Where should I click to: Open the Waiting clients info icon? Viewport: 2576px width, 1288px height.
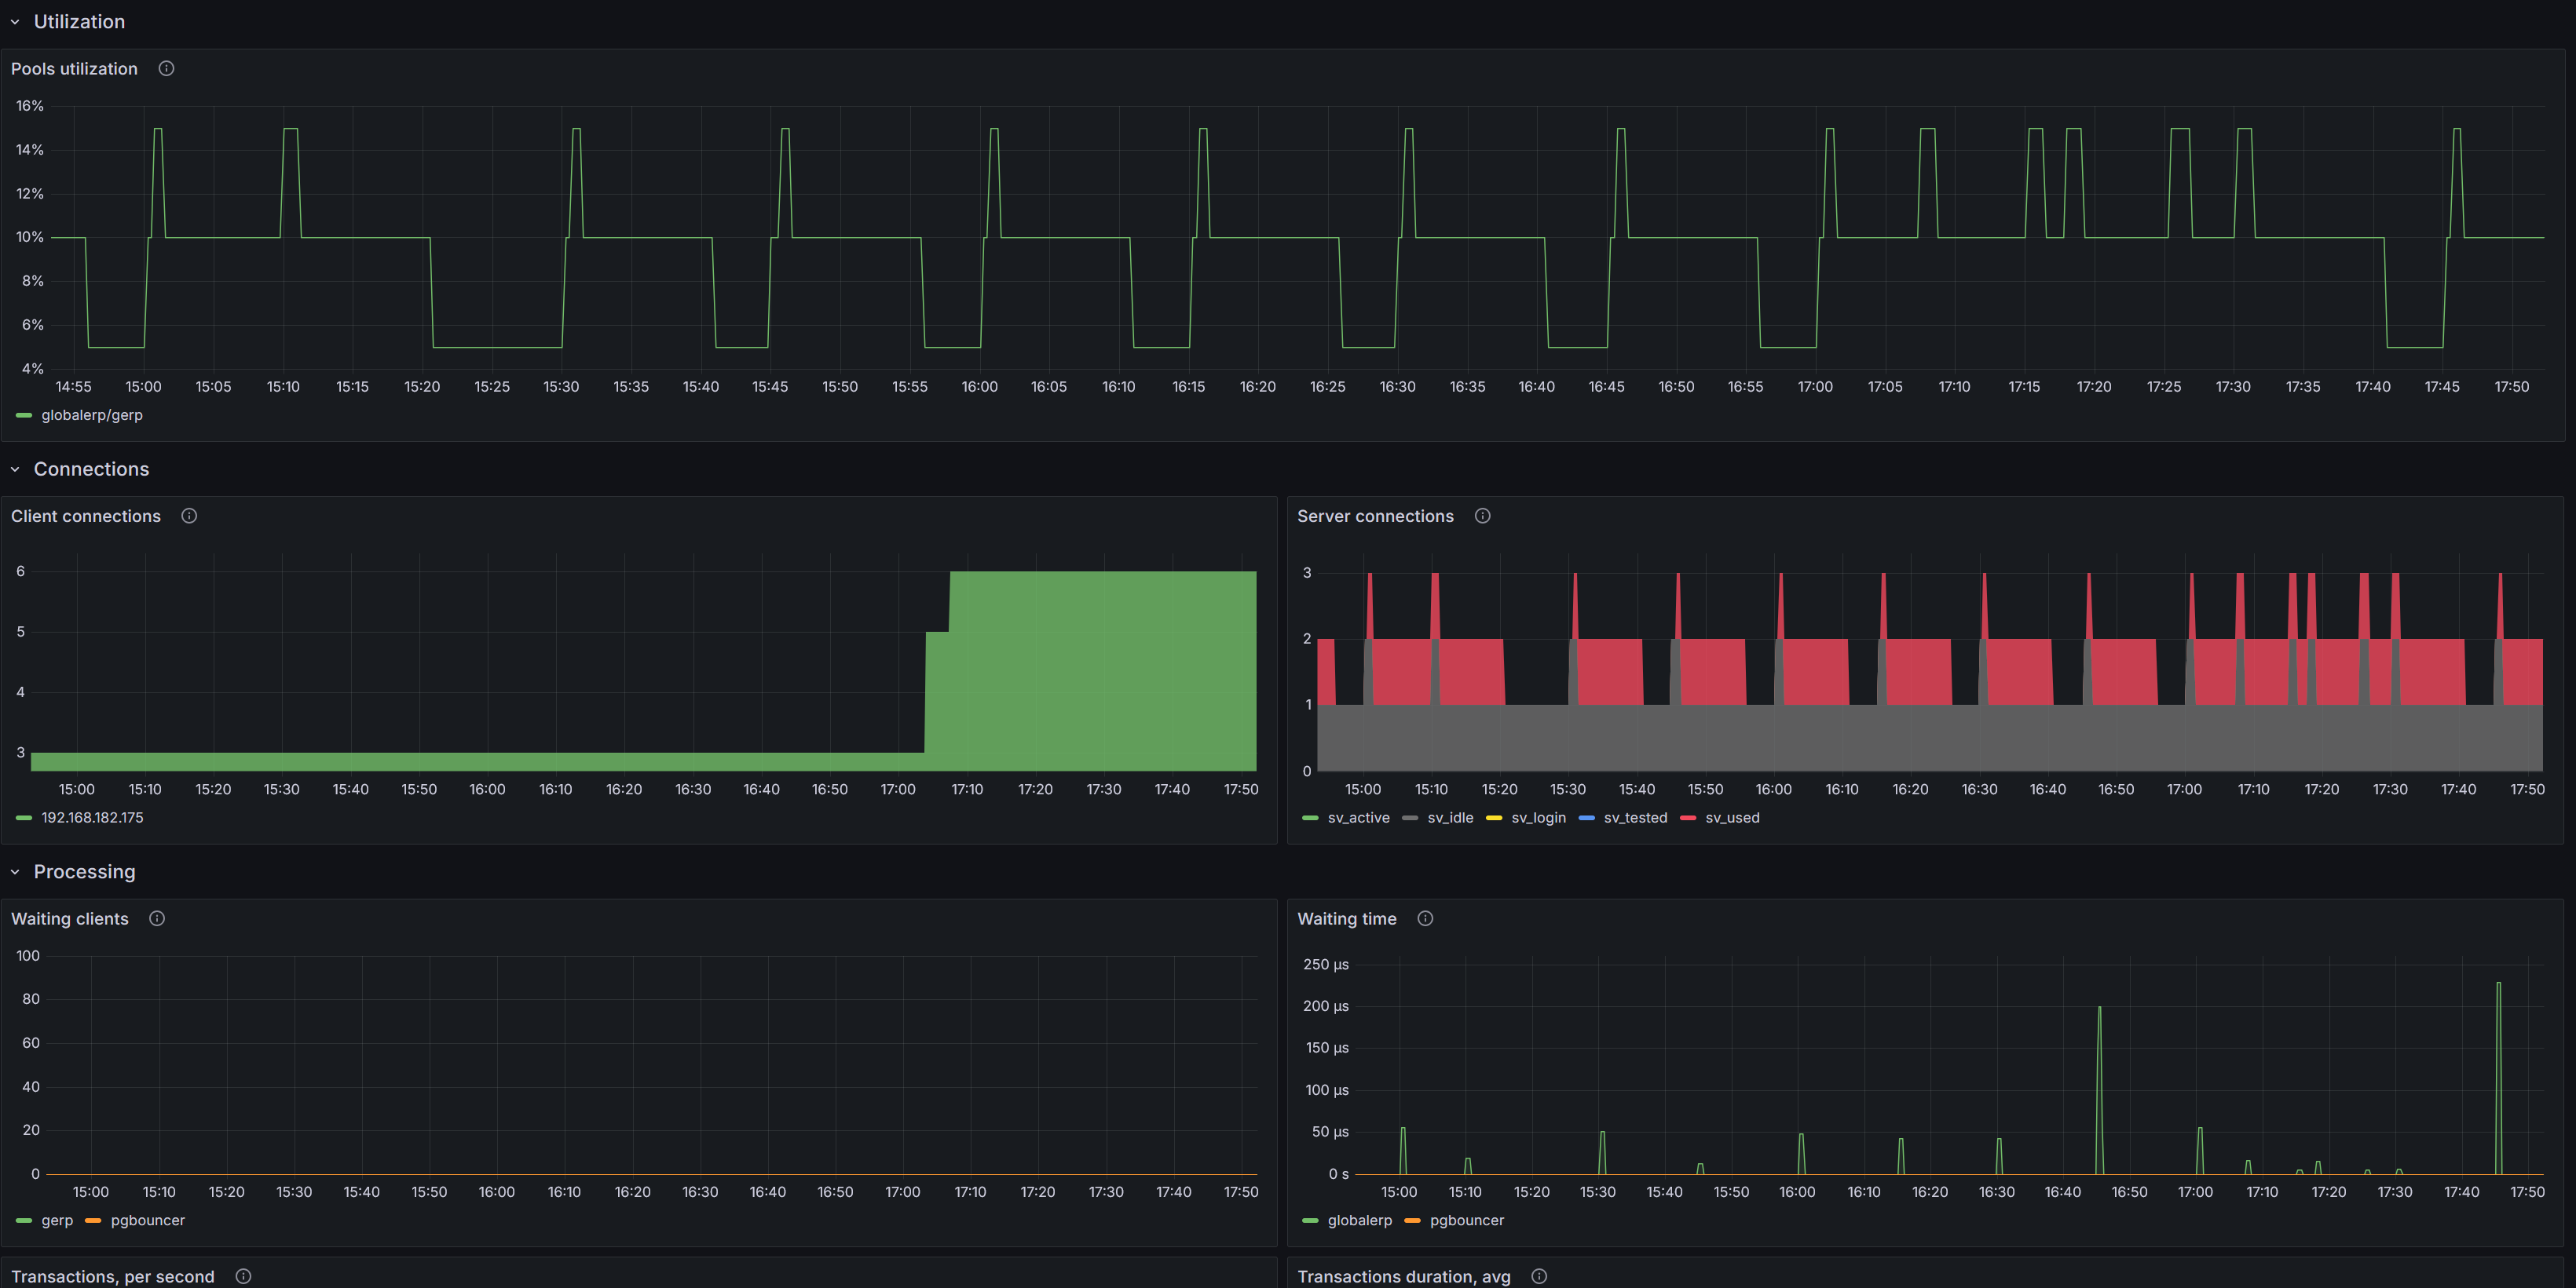(157, 918)
